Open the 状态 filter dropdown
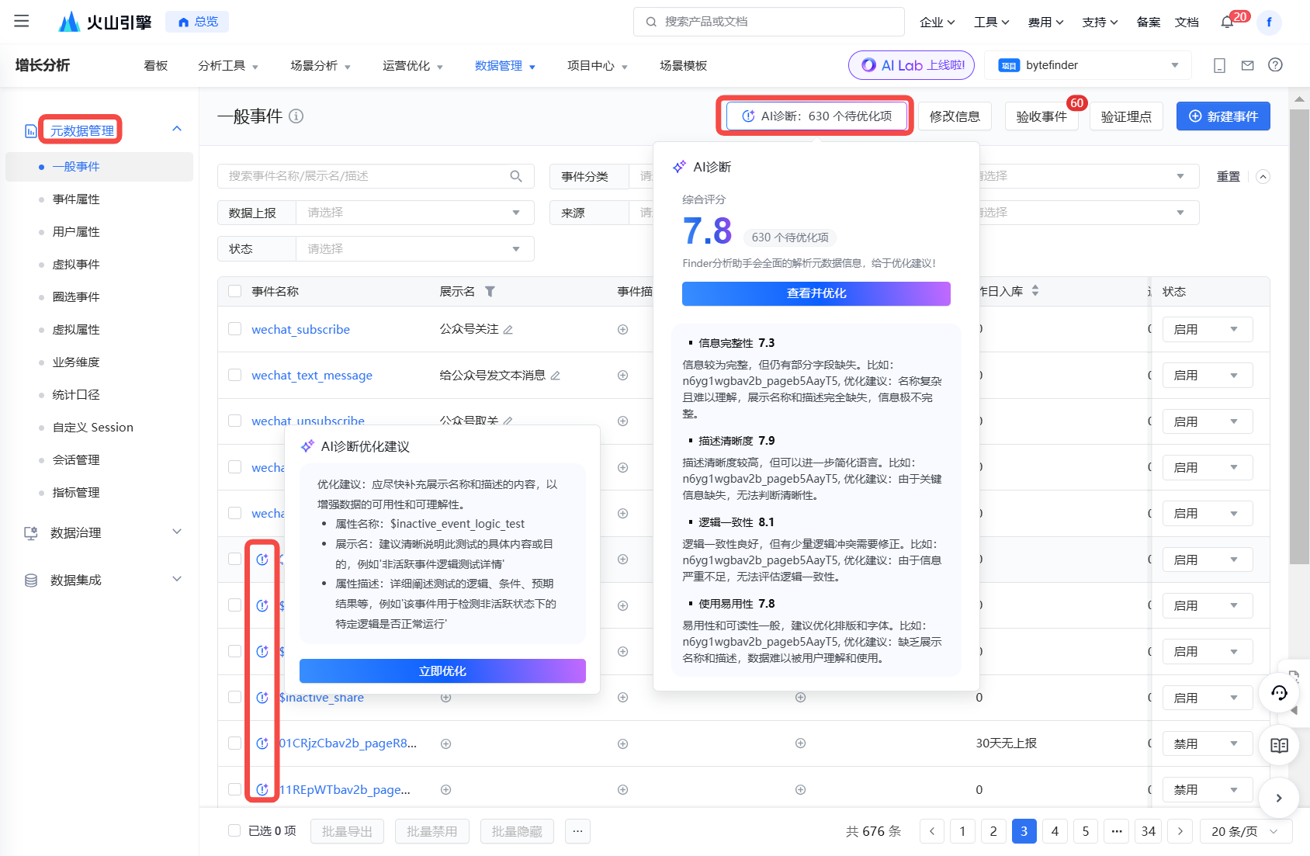Image resolution: width=1310 pixels, height=856 pixels. [x=415, y=249]
